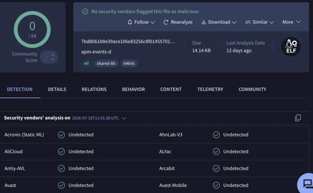Open the TELEMETRY tab
Viewport: 313px width, 193px height.
pyautogui.click(x=210, y=89)
